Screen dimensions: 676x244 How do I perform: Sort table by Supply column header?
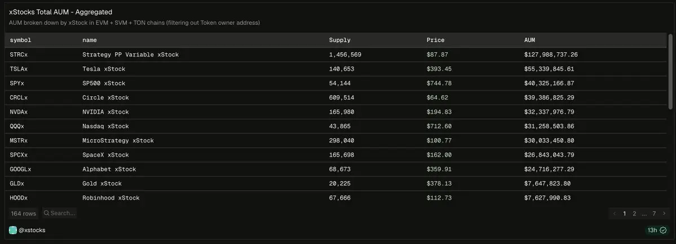point(340,40)
